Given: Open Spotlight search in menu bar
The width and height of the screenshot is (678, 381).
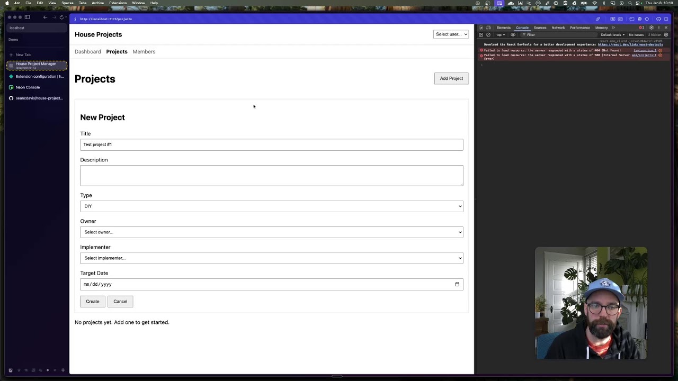Looking at the screenshot, I should (x=630, y=3).
